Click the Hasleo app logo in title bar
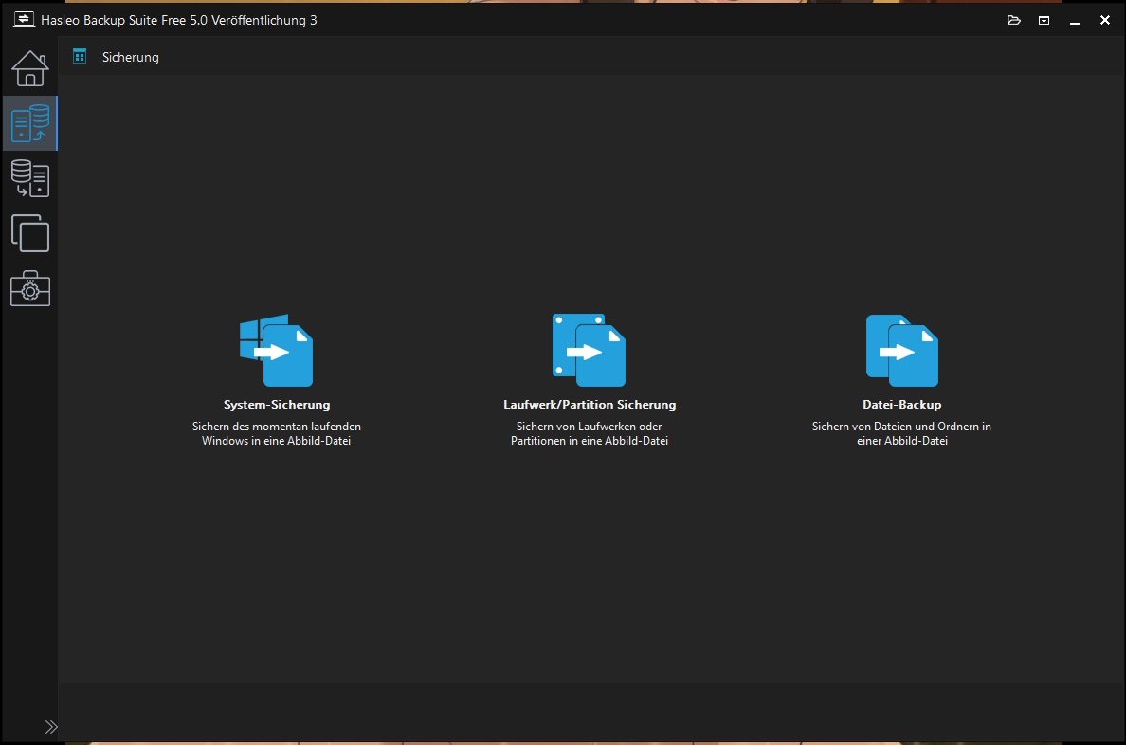Viewport: 1126px width, 745px height. tap(24, 19)
